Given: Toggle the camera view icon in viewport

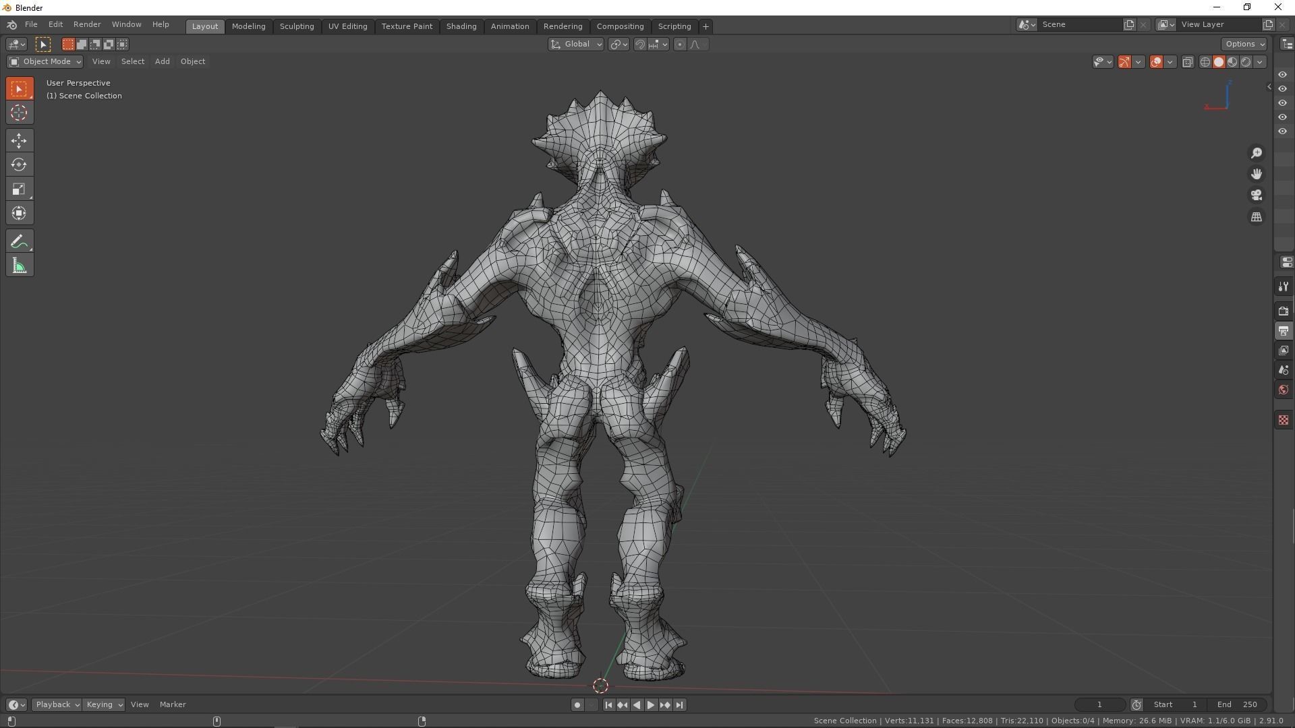Looking at the screenshot, I should [x=1256, y=195].
